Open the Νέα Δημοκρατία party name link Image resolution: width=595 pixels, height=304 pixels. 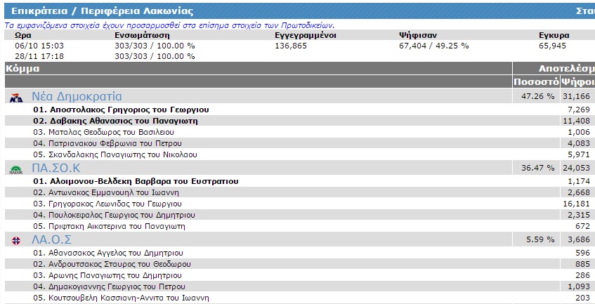click(77, 97)
